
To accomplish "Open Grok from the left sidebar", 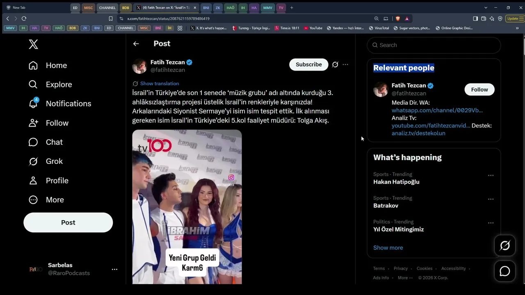I will [x=46, y=161].
